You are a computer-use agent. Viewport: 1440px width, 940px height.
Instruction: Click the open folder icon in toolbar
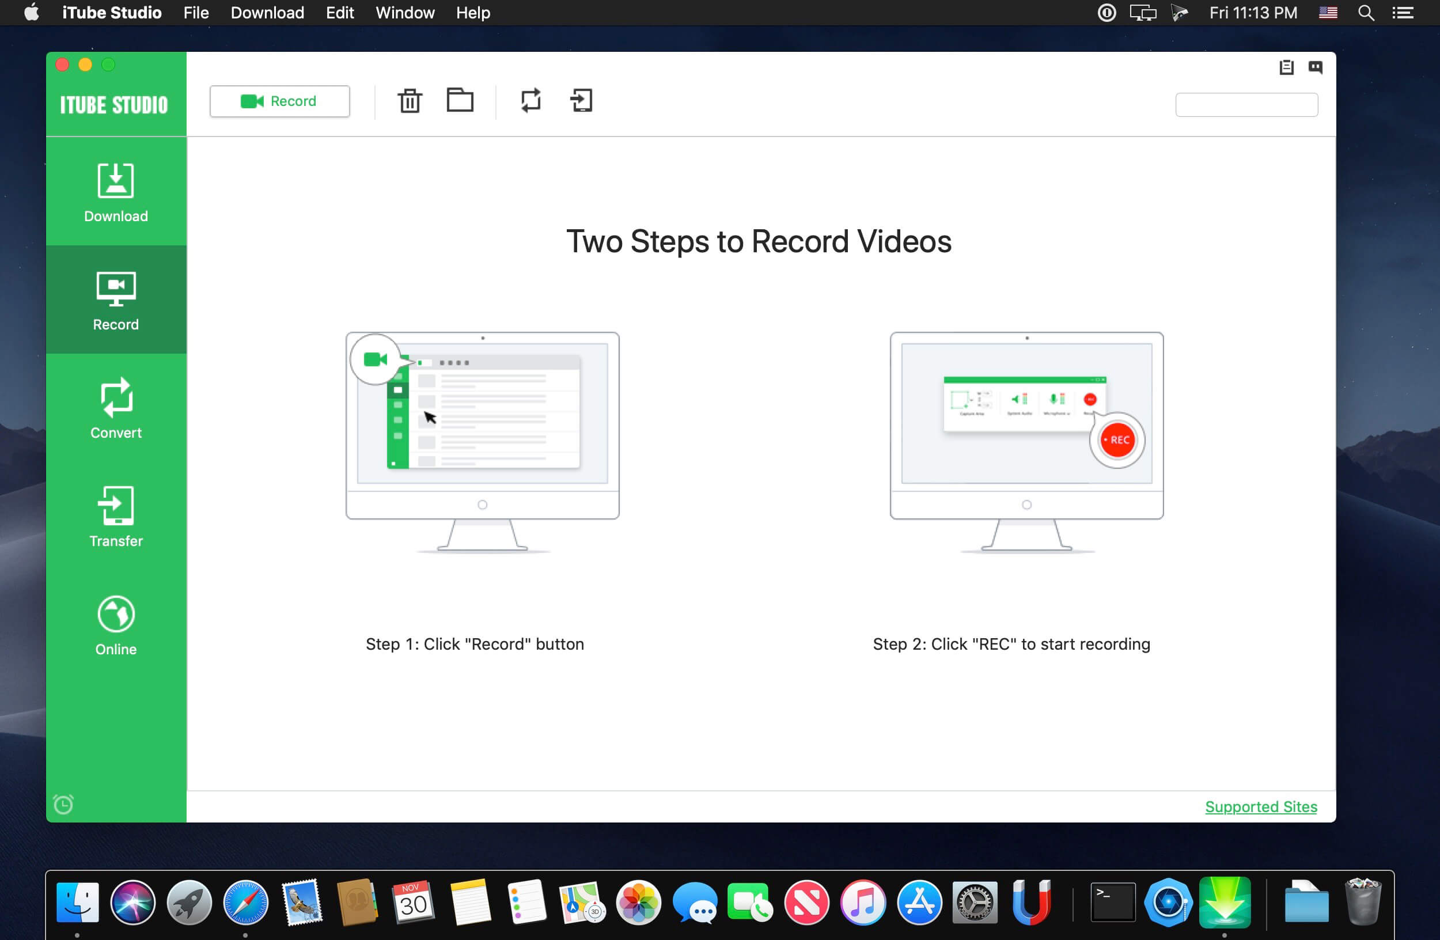click(x=460, y=102)
